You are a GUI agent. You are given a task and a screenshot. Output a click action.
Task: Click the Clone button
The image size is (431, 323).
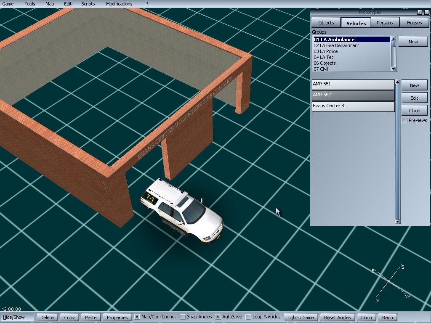(x=414, y=111)
